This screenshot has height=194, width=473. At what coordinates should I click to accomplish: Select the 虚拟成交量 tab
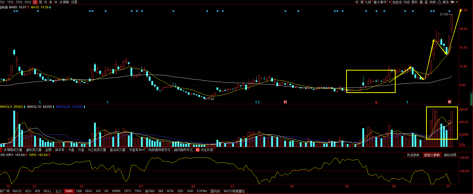(x=34, y=150)
